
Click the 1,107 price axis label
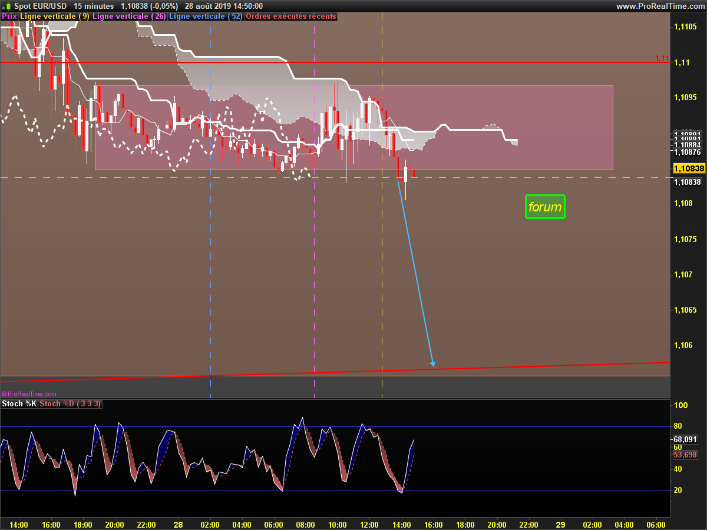[683, 274]
